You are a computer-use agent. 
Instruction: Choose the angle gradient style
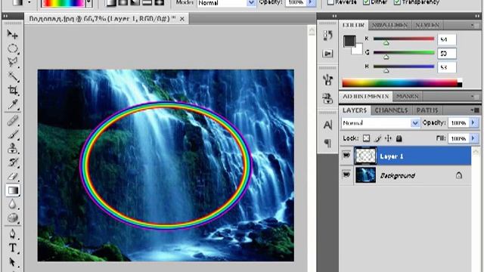135,2
